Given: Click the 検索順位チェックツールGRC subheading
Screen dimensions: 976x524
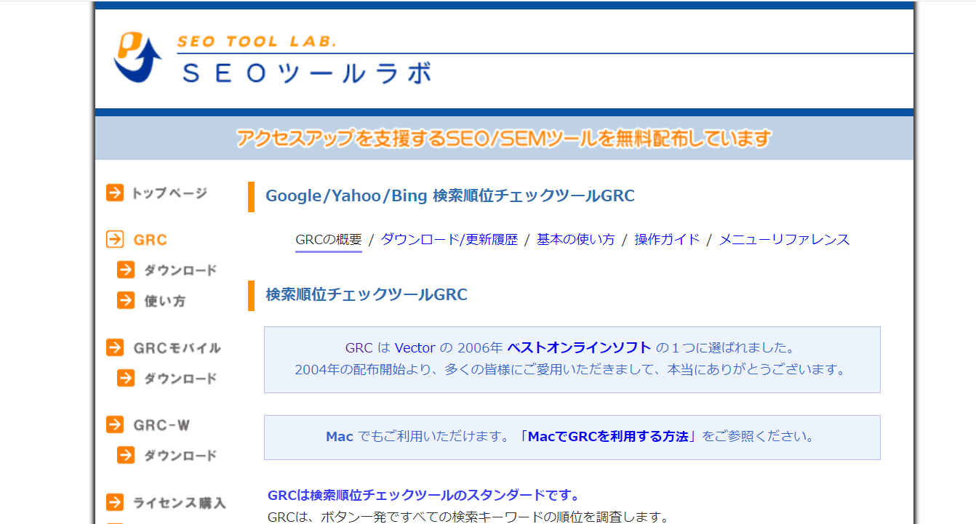Looking at the screenshot, I should (367, 295).
